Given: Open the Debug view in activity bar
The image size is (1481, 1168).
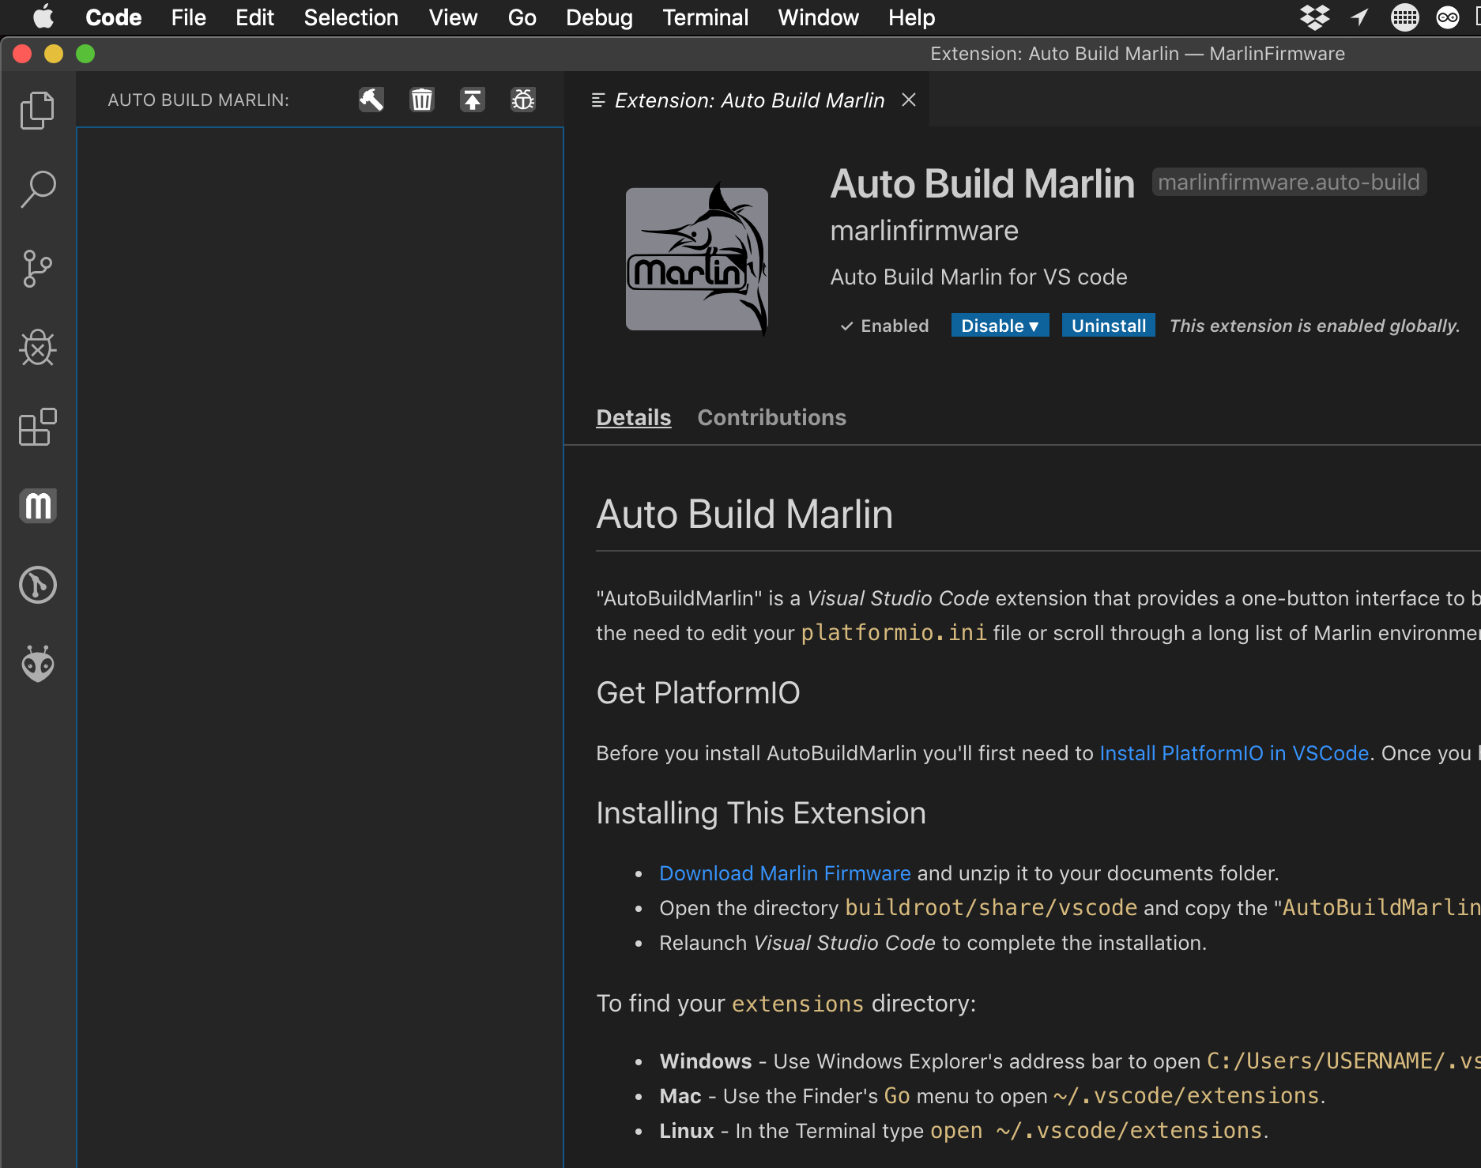Looking at the screenshot, I should [37, 348].
